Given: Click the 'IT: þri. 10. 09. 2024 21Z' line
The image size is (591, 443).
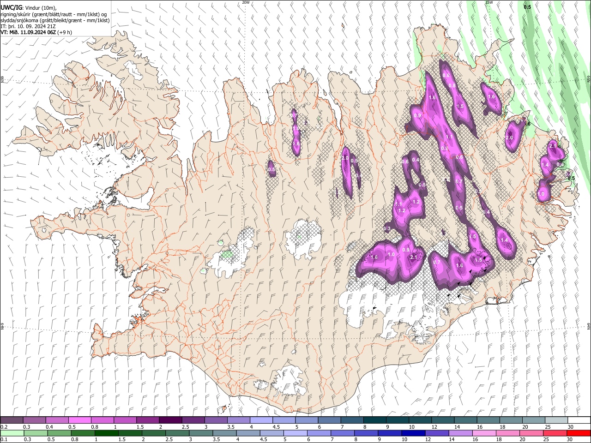Looking at the screenshot, I should (28, 26).
